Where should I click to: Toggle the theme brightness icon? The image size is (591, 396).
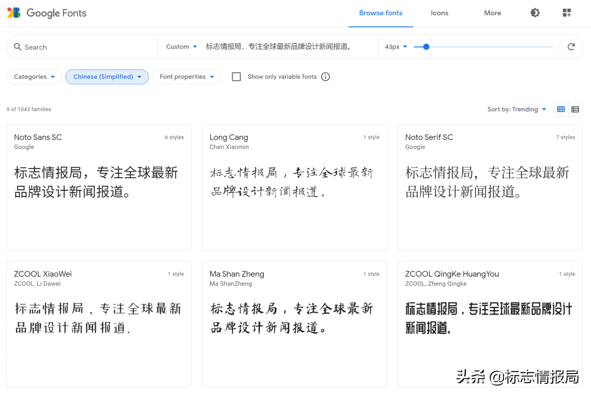(x=535, y=13)
